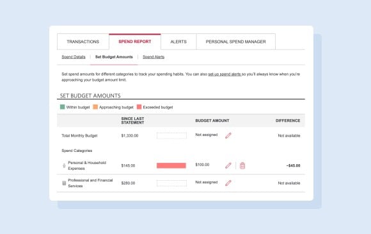
Task: Select the Set Budget Amounts sub-tab
Action: point(114,57)
